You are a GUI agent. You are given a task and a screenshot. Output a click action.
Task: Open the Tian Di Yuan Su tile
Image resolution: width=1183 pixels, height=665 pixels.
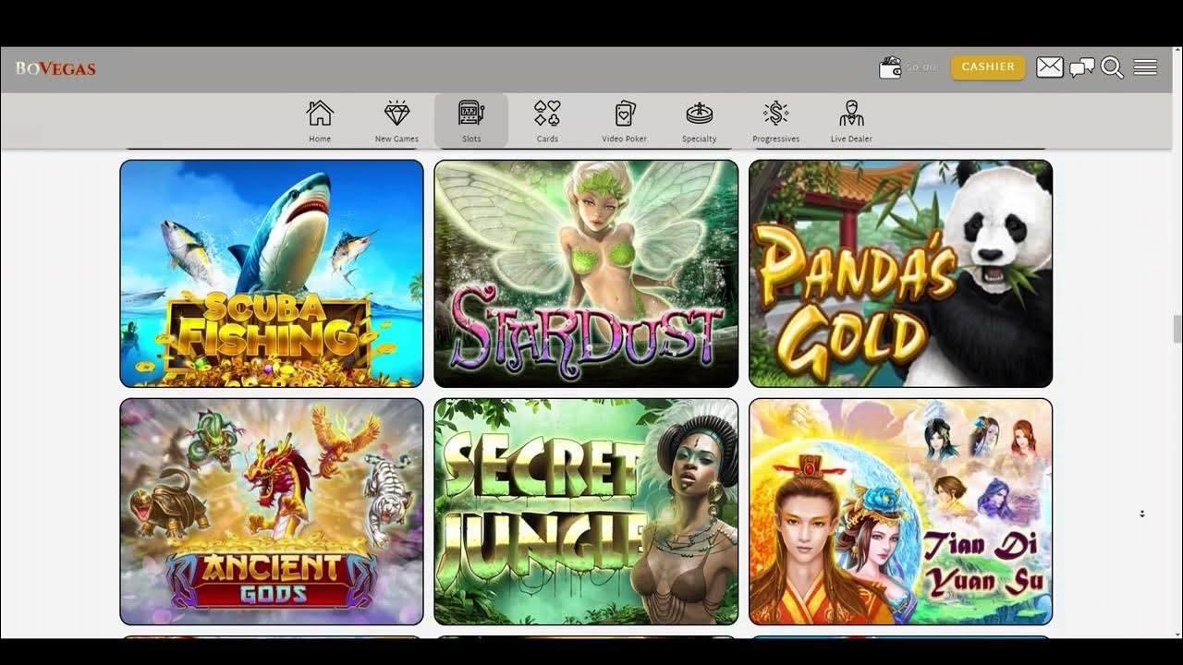901,512
